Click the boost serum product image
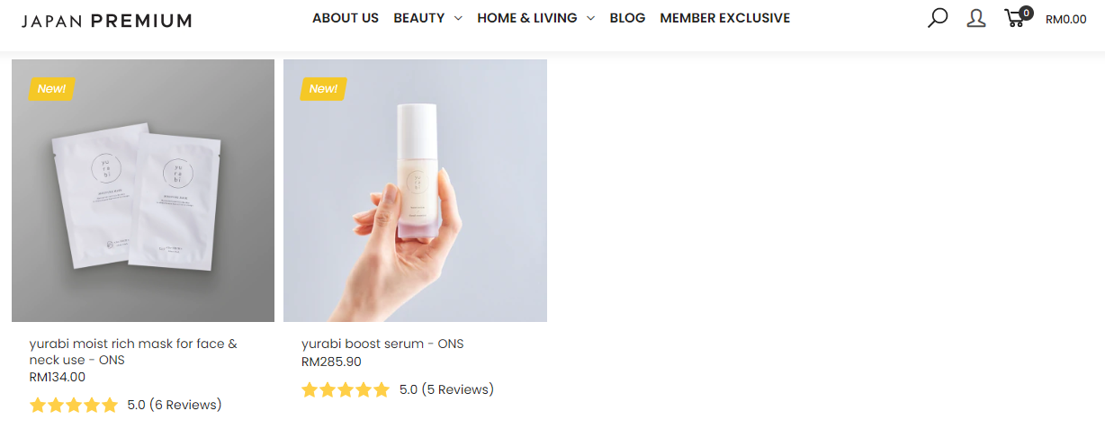 tap(415, 191)
